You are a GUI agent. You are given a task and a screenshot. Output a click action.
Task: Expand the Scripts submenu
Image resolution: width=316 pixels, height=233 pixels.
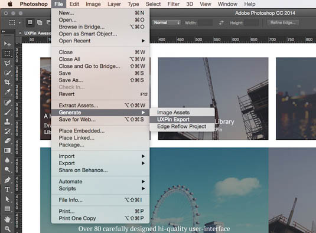(x=100, y=189)
